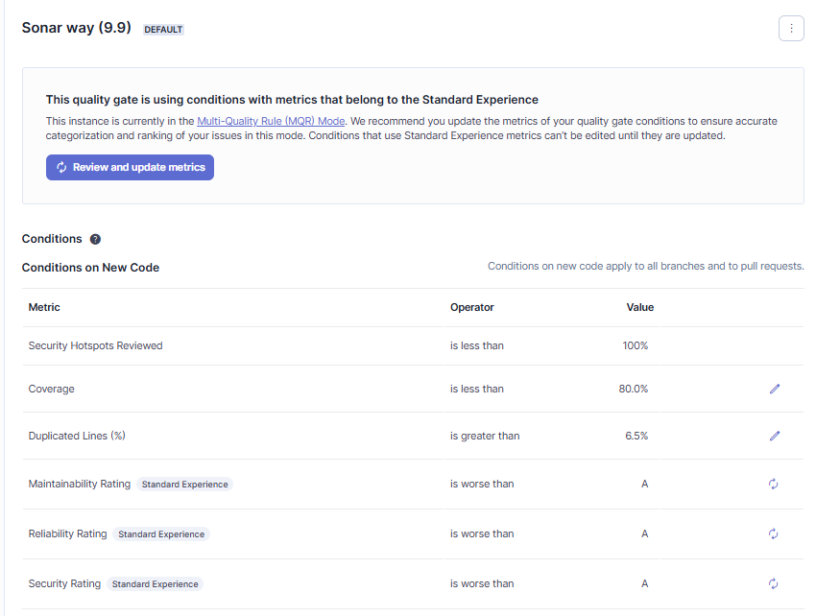Click the Conditions help question mark icon
Image resolution: width=816 pixels, height=616 pixels.
[x=95, y=239]
